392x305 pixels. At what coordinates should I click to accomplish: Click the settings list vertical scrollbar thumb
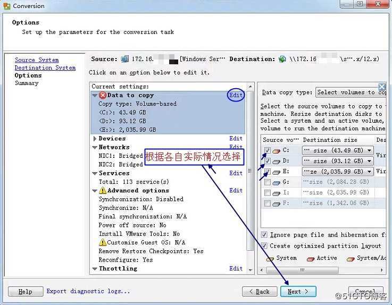point(250,171)
